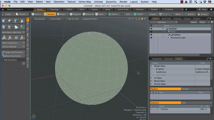Image resolution: width=214 pixels, height=120 pixels.
Task: Hide the Camera item with eye icon
Action: pyautogui.click(x=151, y=35)
